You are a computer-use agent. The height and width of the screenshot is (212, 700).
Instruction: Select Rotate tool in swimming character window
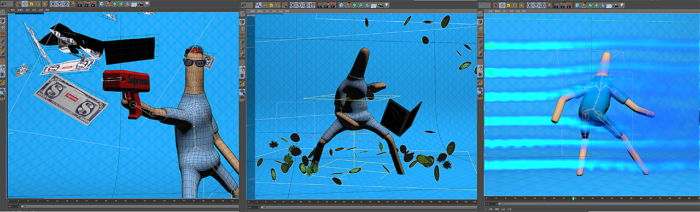515,5
